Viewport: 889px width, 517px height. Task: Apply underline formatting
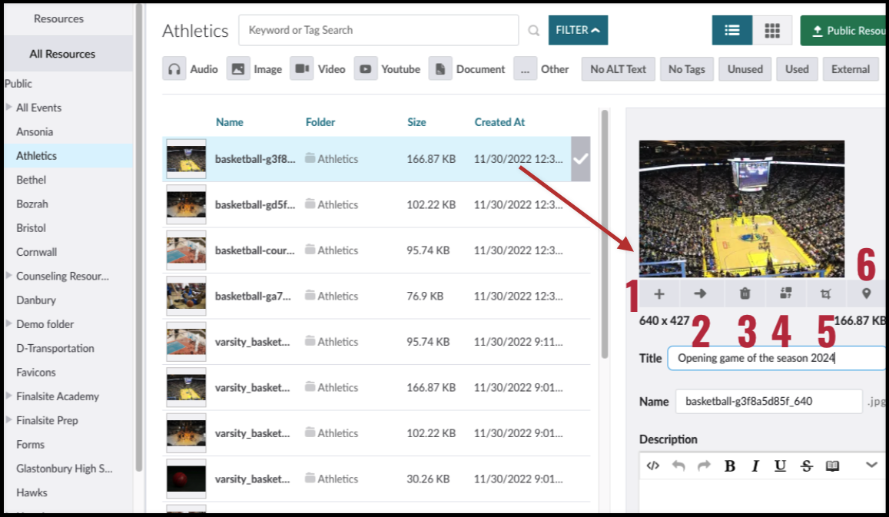780,466
